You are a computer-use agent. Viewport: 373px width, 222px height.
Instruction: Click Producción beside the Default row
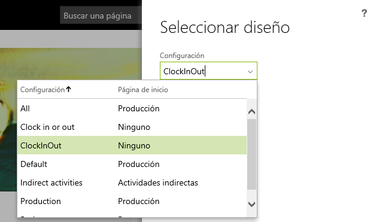click(x=139, y=164)
